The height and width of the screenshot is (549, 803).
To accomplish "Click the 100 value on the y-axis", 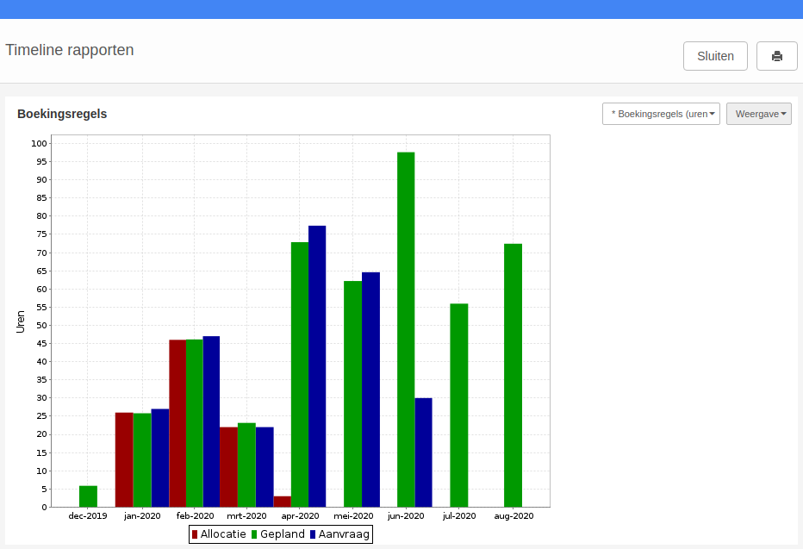I will point(39,143).
